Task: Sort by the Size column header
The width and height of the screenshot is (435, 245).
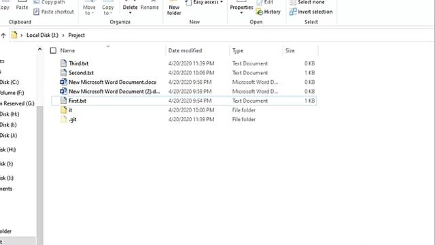Action: click(290, 50)
